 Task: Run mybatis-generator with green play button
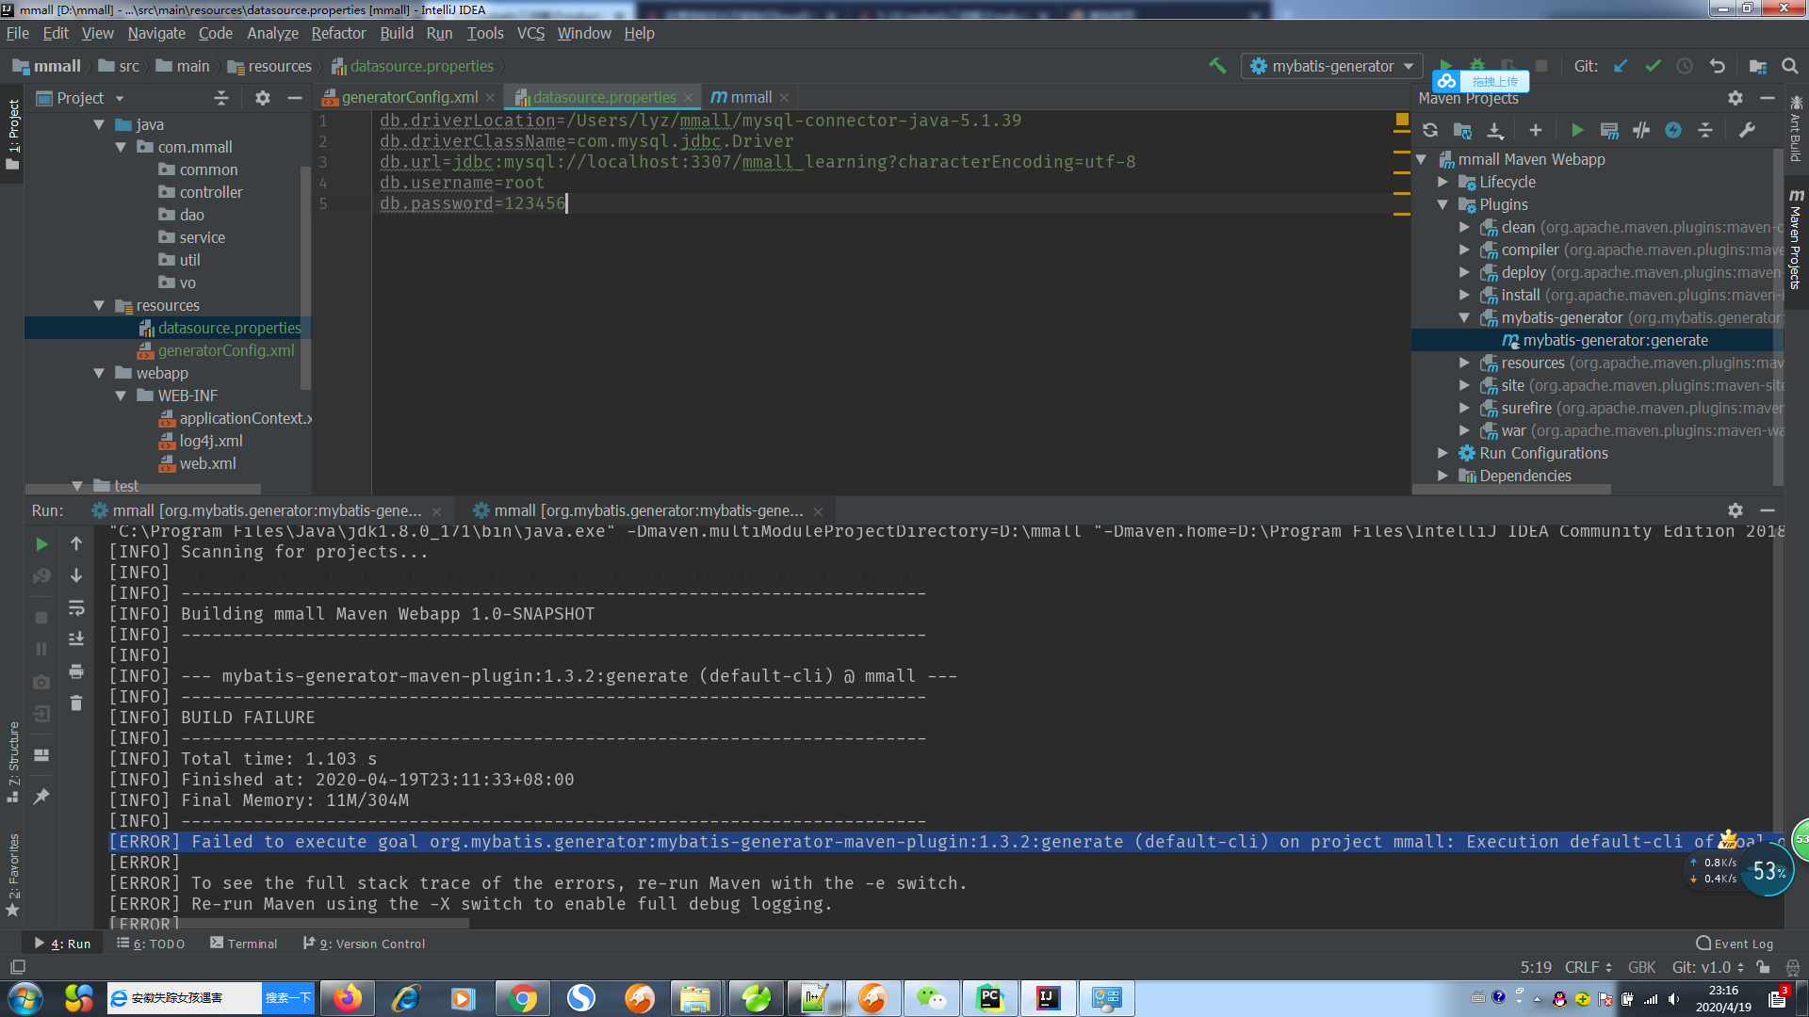pyautogui.click(x=1445, y=64)
